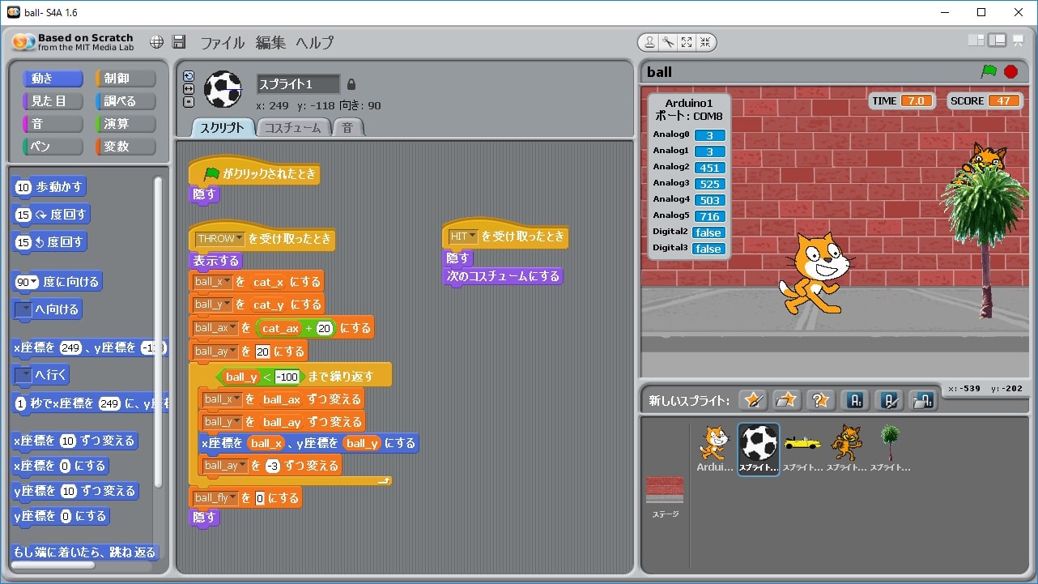This screenshot has height=584, width=1038.
Task: Switch to full stage layout
Action: pos(998,40)
